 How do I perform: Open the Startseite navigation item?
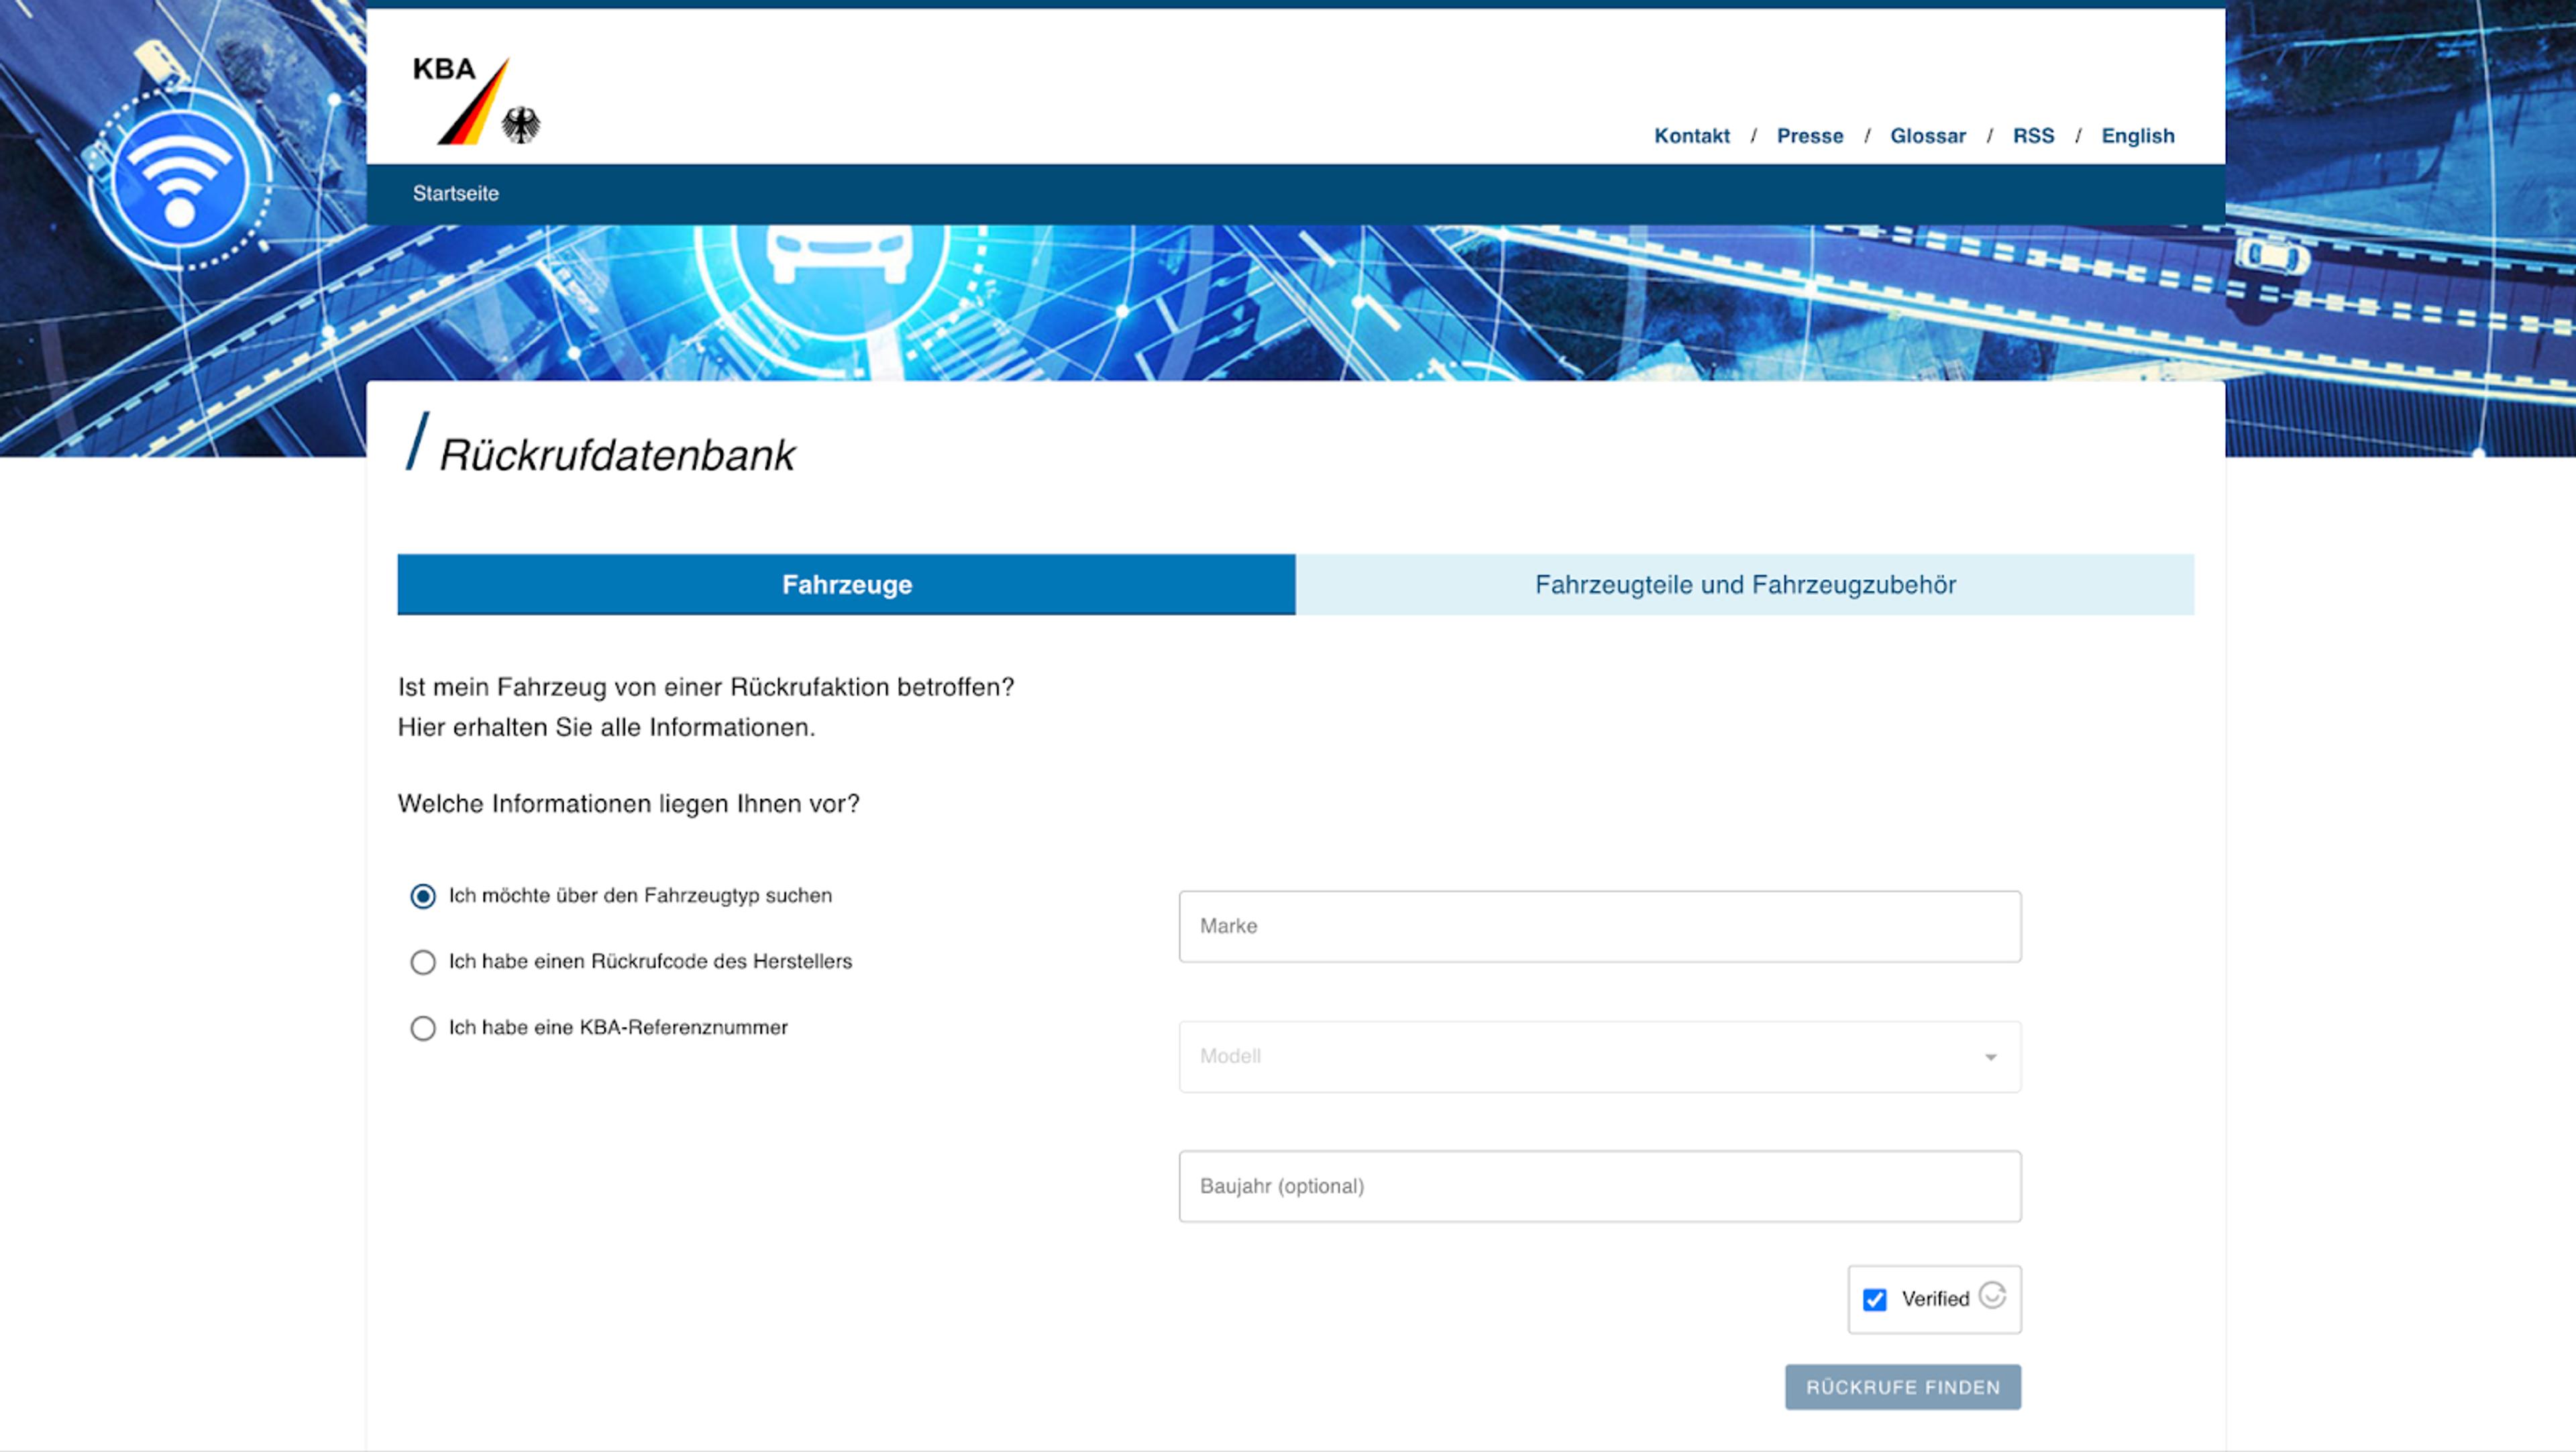tap(456, 194)
